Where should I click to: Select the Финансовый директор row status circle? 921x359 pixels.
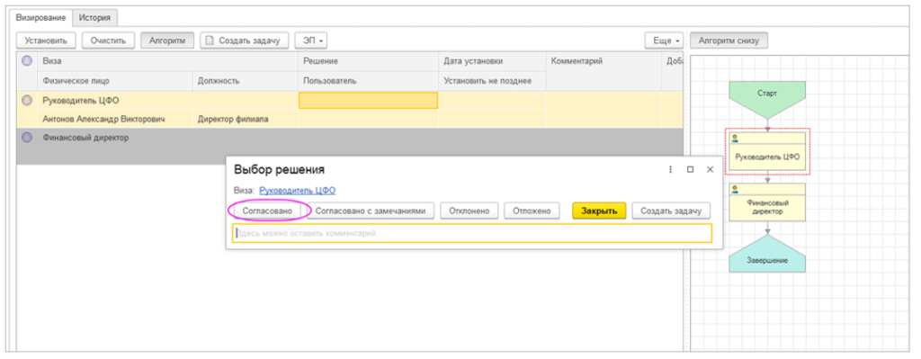pyautogui.click(x=26, y=138)
